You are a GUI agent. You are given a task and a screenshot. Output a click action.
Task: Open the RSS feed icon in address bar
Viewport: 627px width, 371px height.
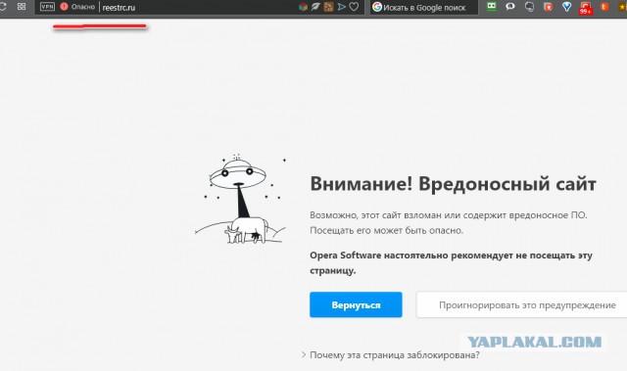pos(329,7)
